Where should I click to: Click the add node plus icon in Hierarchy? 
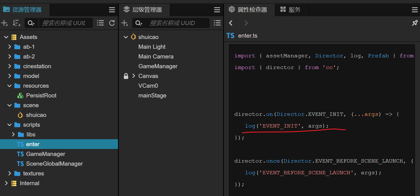point(124,23)
